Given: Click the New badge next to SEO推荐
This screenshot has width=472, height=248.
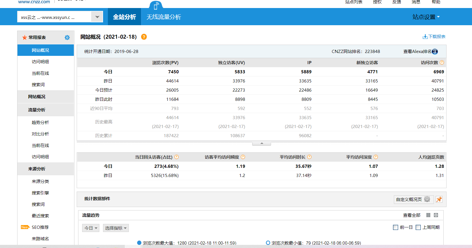Looking at the screenshot, I should pos(25,227).
